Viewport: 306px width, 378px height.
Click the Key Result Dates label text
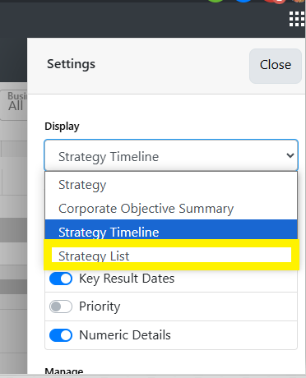click(x=127, y=279)
